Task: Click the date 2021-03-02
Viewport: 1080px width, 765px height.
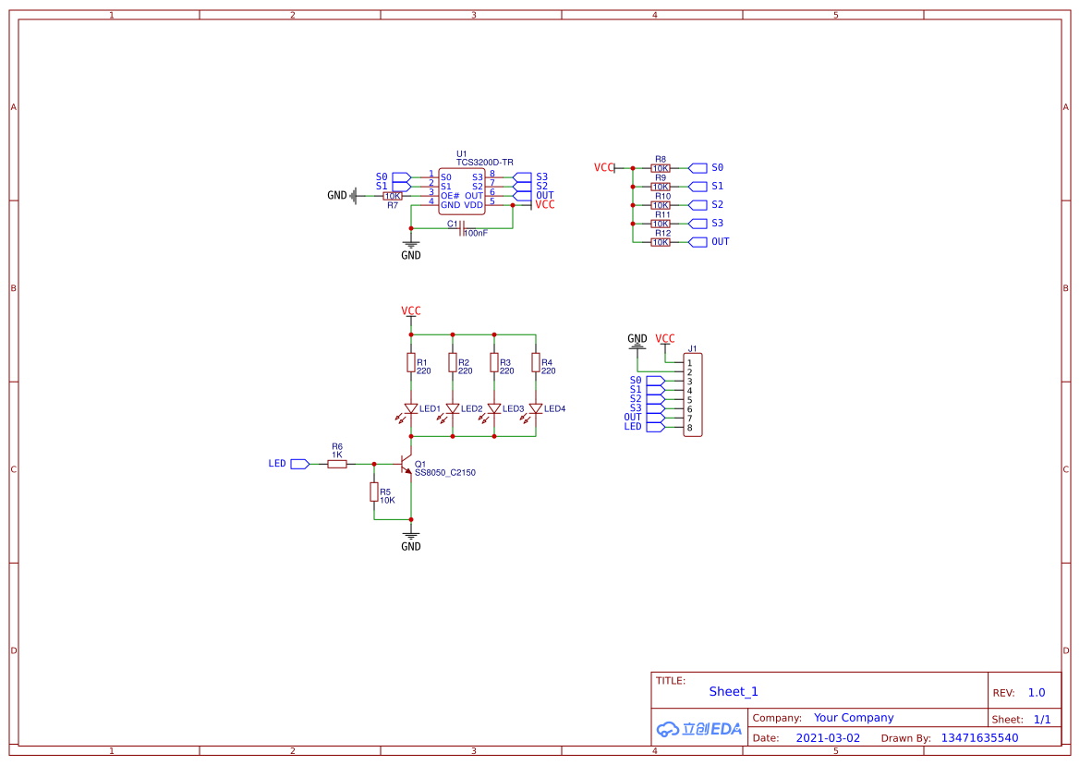Action: tap(828, 738)
